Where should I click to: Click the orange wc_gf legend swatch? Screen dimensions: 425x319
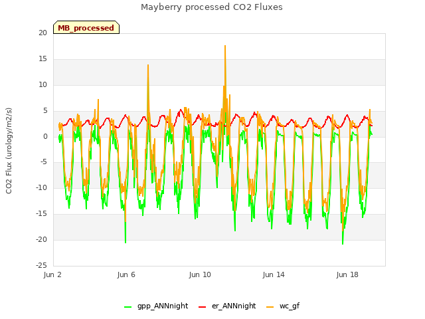(270, 307)
